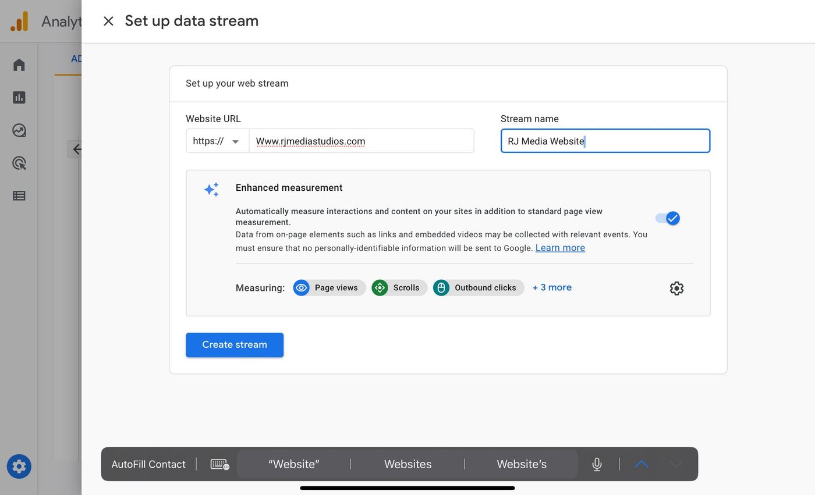Tap AutoFill Contact on keyboard bar
Viewport: 815px width, 495px height.
148,464
